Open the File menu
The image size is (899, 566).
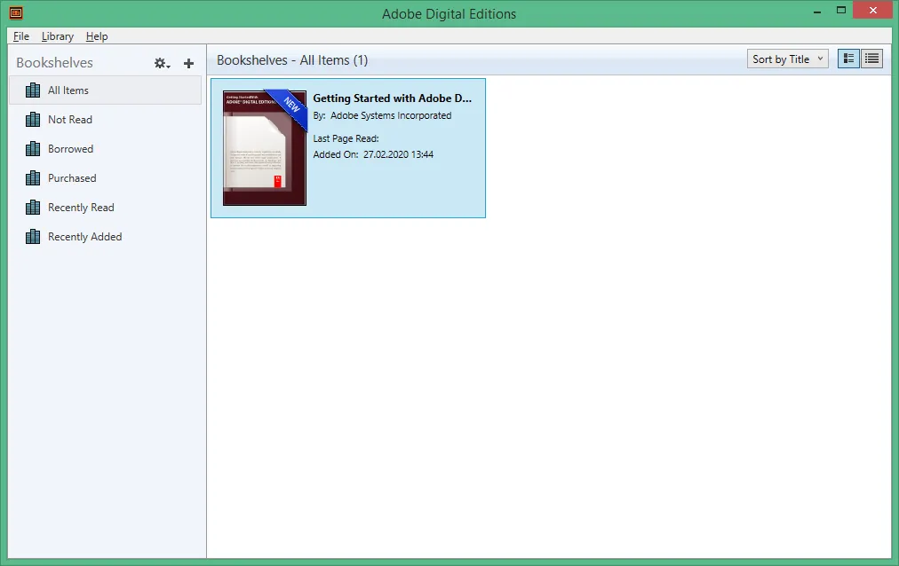tap(21, 36)
